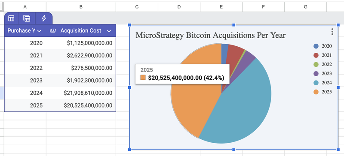Select column E header
The width and height of the screenshot is (344, 156).
[x=221, y=7]
